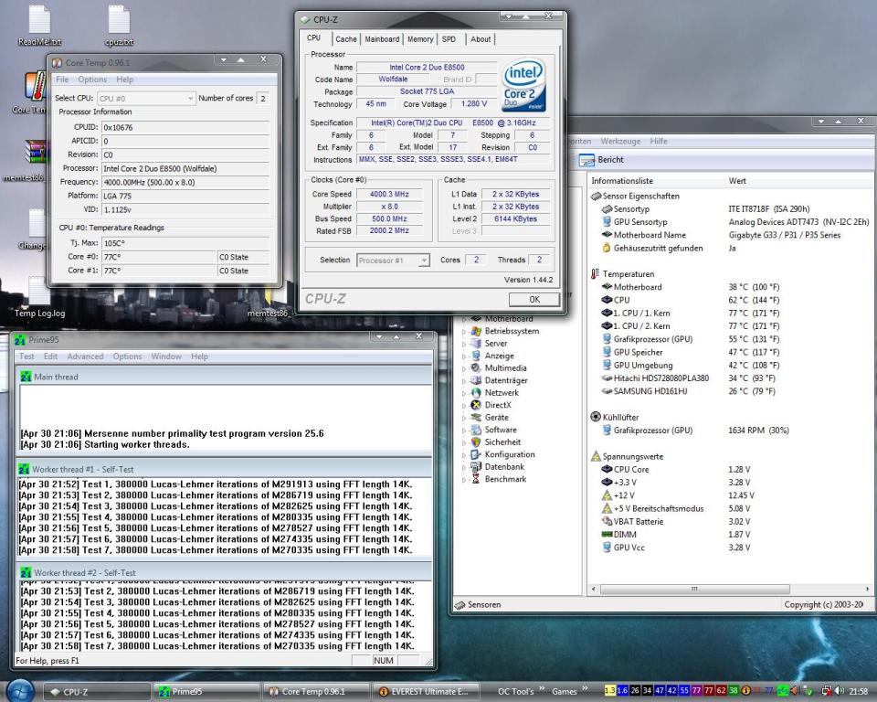Click the green 38 tray sensor icon

[x=734, y=691]
